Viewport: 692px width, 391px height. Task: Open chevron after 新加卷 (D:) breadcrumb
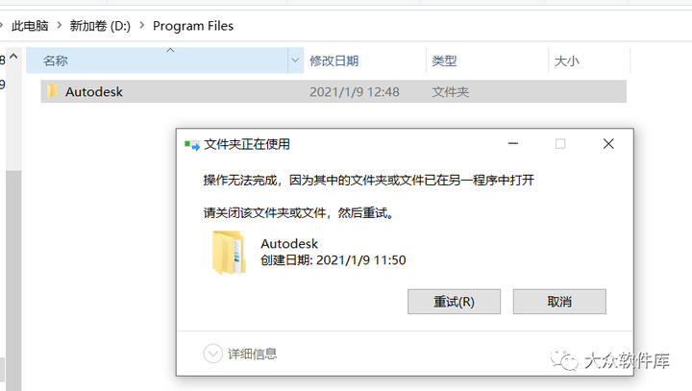click(141, 26)
